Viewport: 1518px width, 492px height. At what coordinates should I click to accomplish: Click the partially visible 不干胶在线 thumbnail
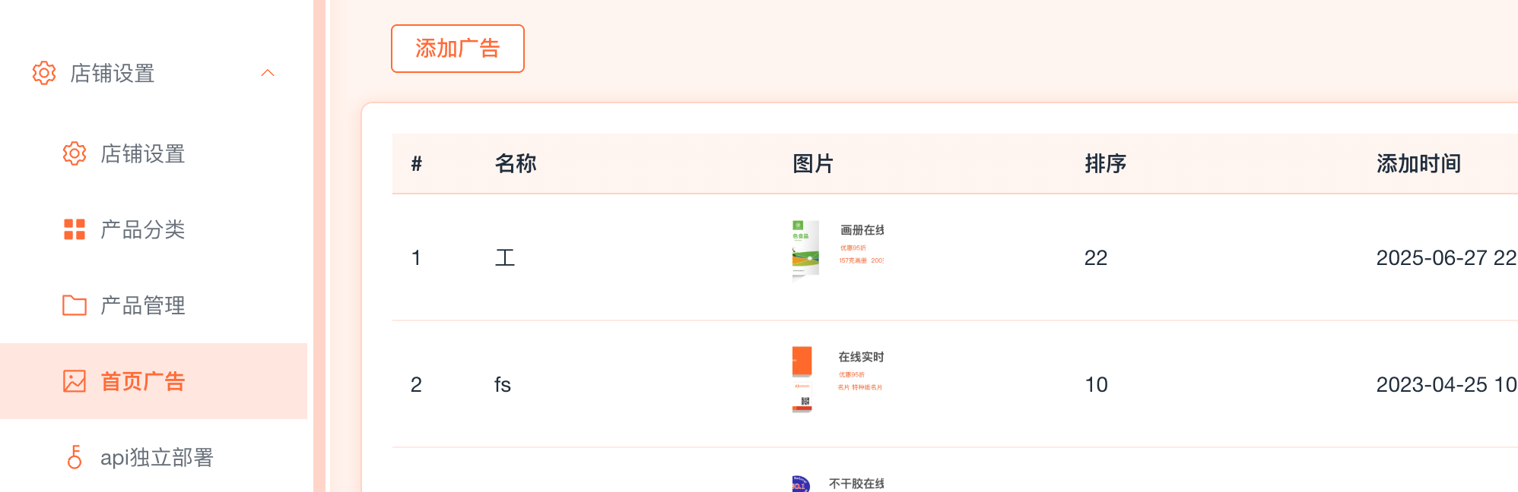pos(838,484)
